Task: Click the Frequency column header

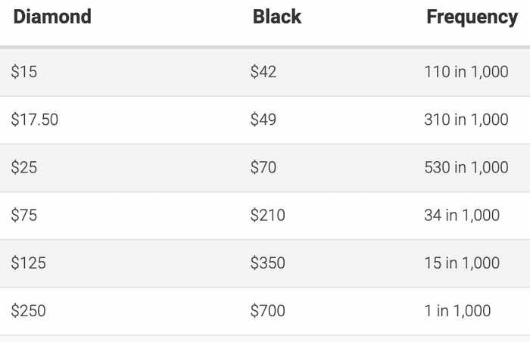Action: pyautogui.click(x=472, y=17)
